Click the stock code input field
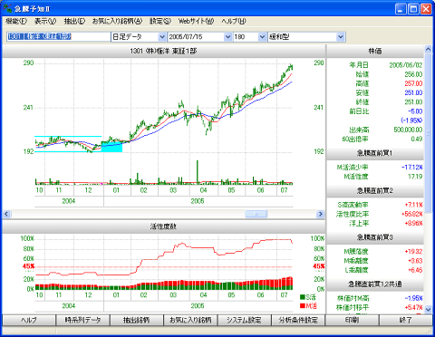This screenshot has width=435, height=337. click(59, 37)
